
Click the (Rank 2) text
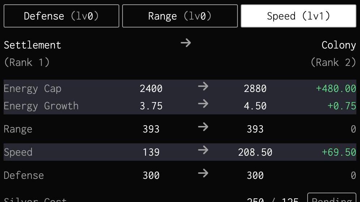[x=333, y=62]
